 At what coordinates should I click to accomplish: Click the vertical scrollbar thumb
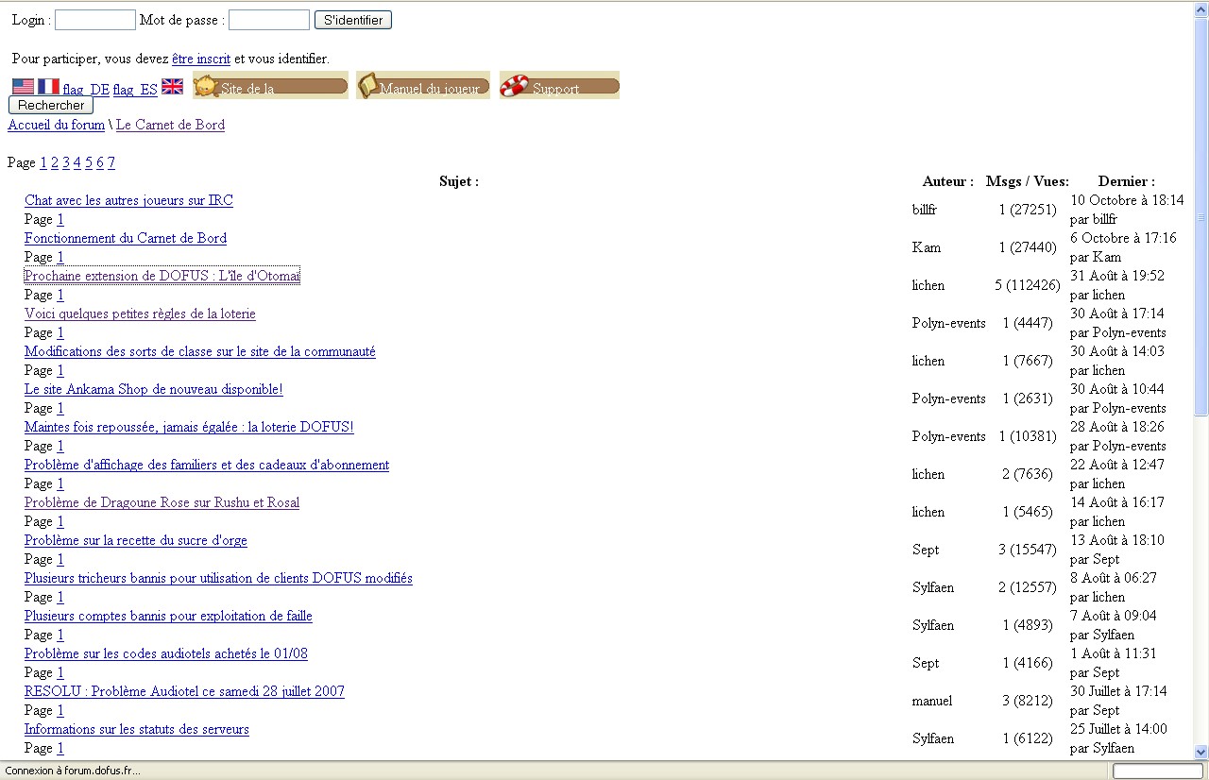tap(1201, 216)
